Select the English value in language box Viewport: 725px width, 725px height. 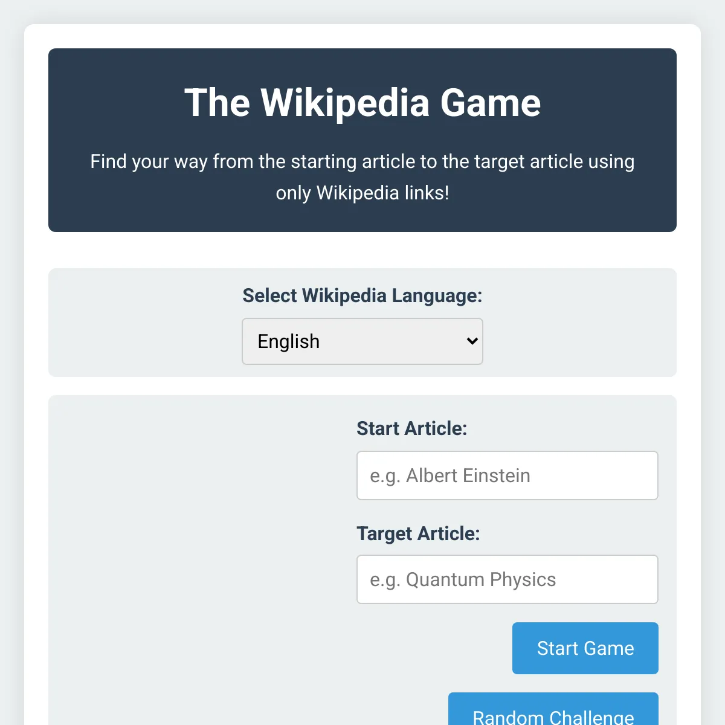click(x=289, y=341)
